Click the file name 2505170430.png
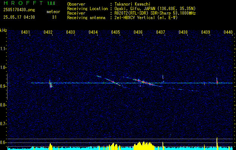Image resolution: width=236 pixels, height=150 pixels. pyautogui.click(x=19, y=10)
